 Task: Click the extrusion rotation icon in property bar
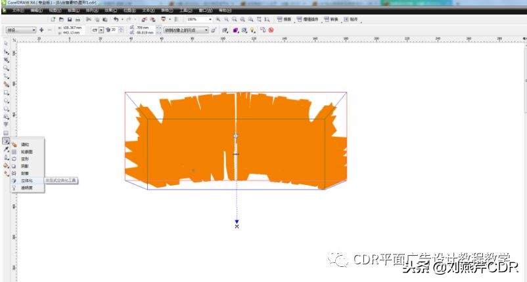click(x=225, y=30)
